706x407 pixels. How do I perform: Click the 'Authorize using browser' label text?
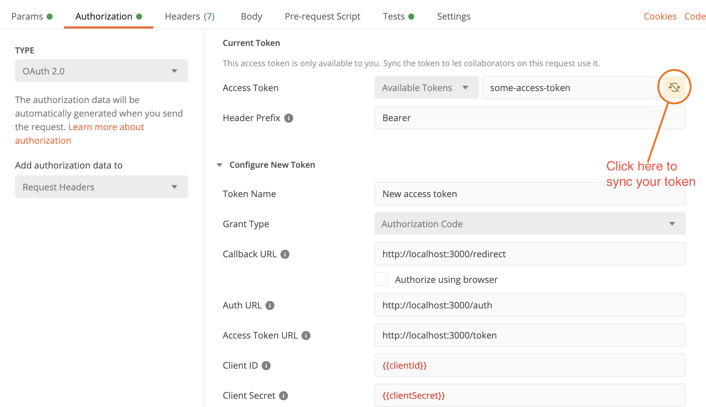(x=446, y=279)
